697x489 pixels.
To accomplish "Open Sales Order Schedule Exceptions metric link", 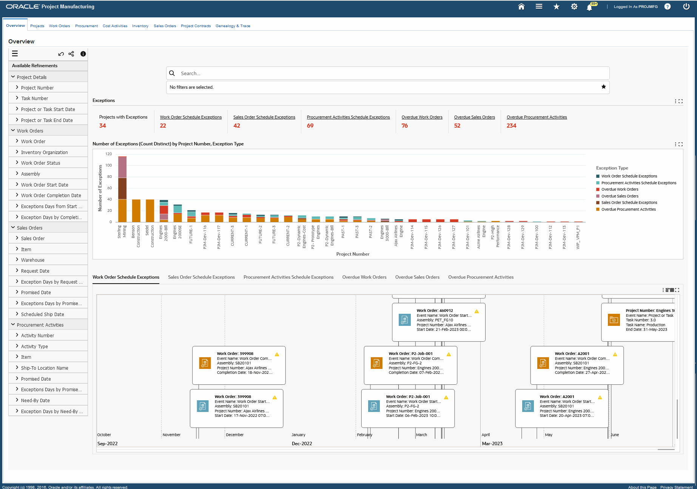I will tap(264, 117).
